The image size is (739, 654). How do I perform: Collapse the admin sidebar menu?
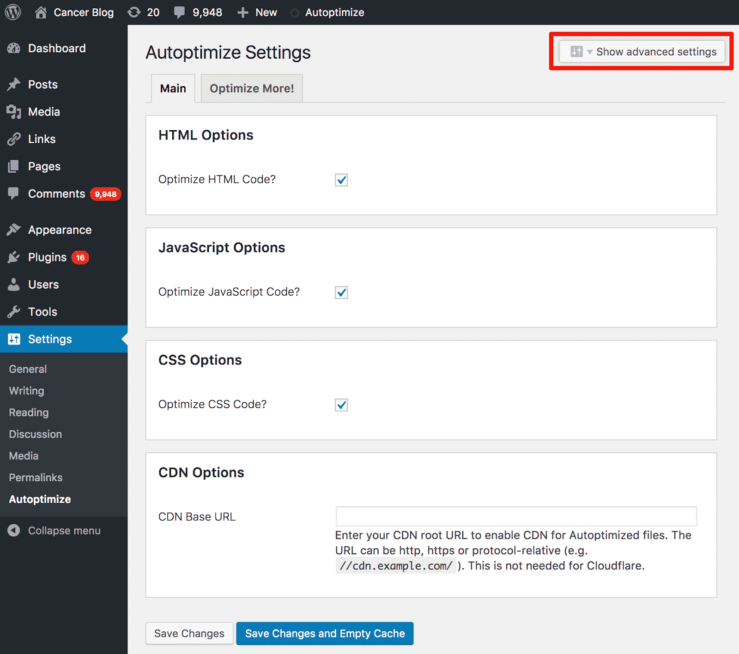click(x=55, y=531)
